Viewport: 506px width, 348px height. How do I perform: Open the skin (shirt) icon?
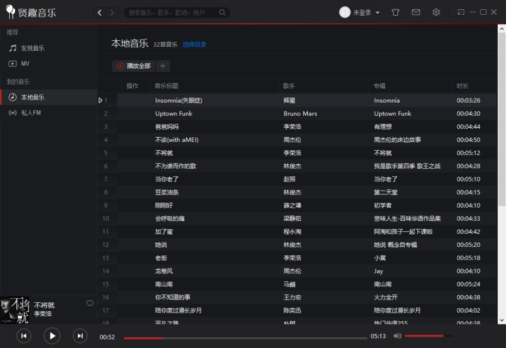[396, 13]
